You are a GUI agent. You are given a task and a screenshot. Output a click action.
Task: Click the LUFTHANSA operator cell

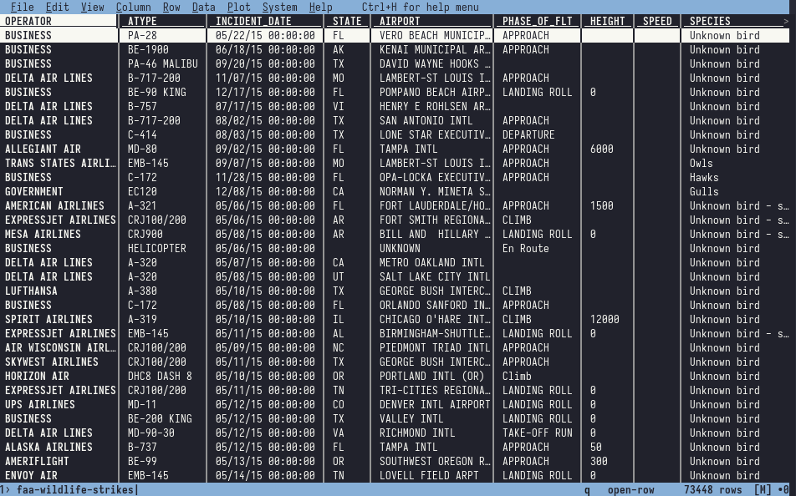[31, 291]
